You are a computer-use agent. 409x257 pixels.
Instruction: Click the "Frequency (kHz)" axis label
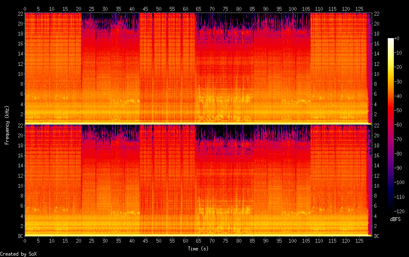click(x=7, y=125)
